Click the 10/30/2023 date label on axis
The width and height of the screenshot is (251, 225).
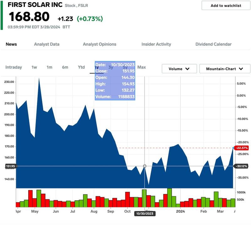coord(145,214)
